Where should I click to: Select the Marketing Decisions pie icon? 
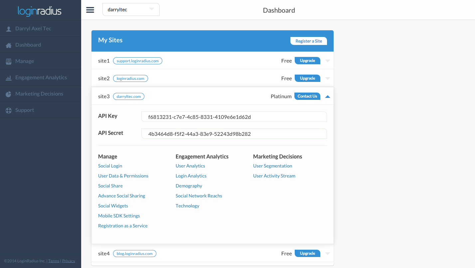point(8,94)
